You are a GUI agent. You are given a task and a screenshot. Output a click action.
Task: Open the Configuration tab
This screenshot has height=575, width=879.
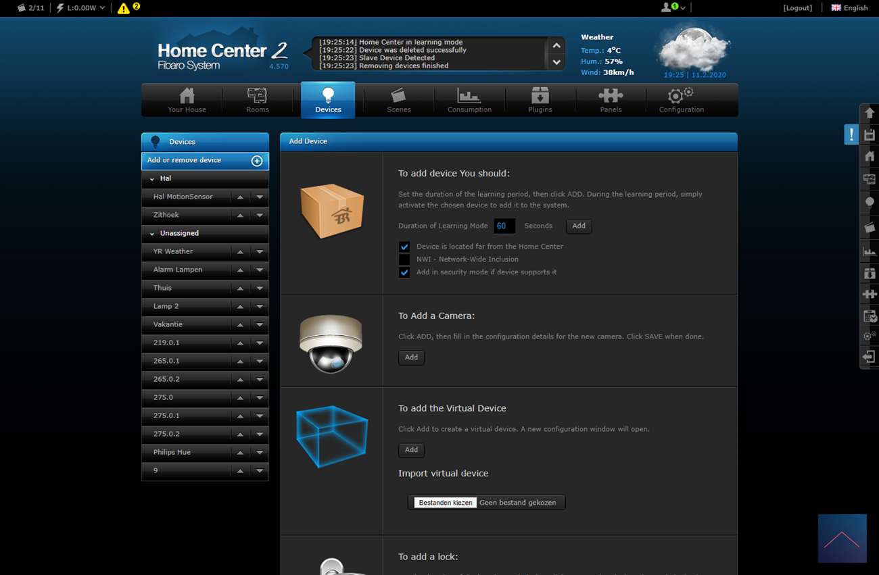click(682, 100)
